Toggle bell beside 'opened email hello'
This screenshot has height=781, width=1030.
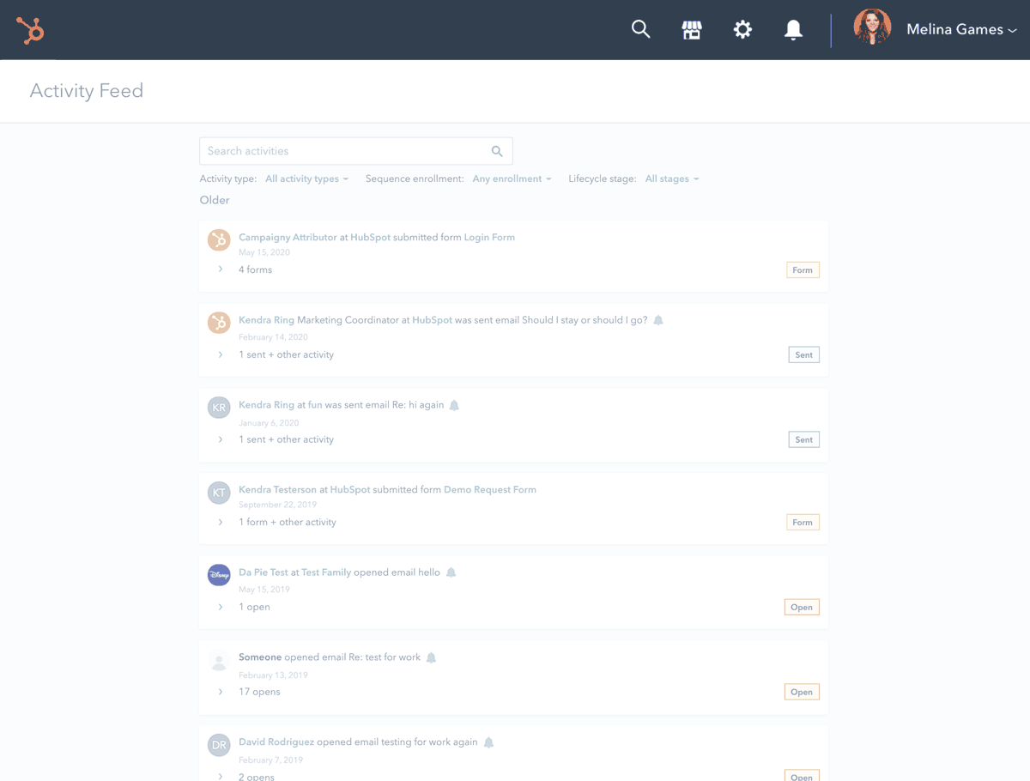pos(451,572)
